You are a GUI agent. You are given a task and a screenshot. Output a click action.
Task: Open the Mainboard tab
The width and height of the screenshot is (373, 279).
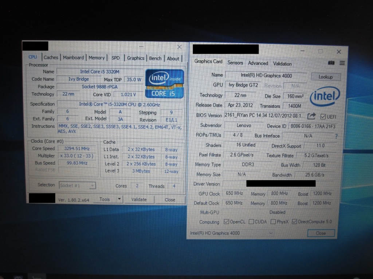click(73, 58)
